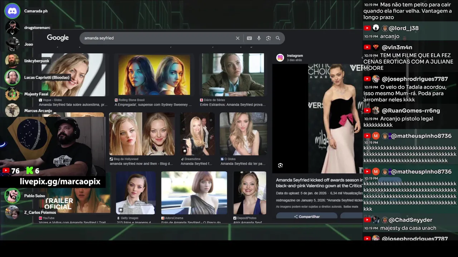Click the magnifying glass search icon
This screenshot has width=458, height=257.
coord(278,38)
